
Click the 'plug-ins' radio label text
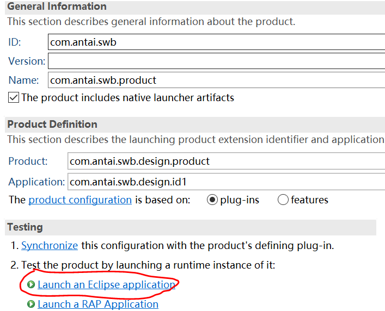(x=240, y=200)
